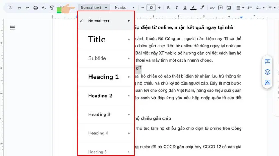Expand the Heading 3 submenu arrow
This screenshot has width=279, height=156.
coord(129,114)
